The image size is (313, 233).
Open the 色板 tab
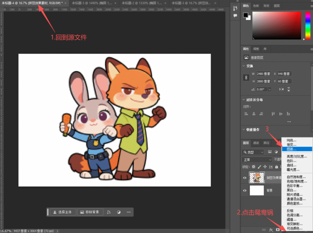[256, 6]
